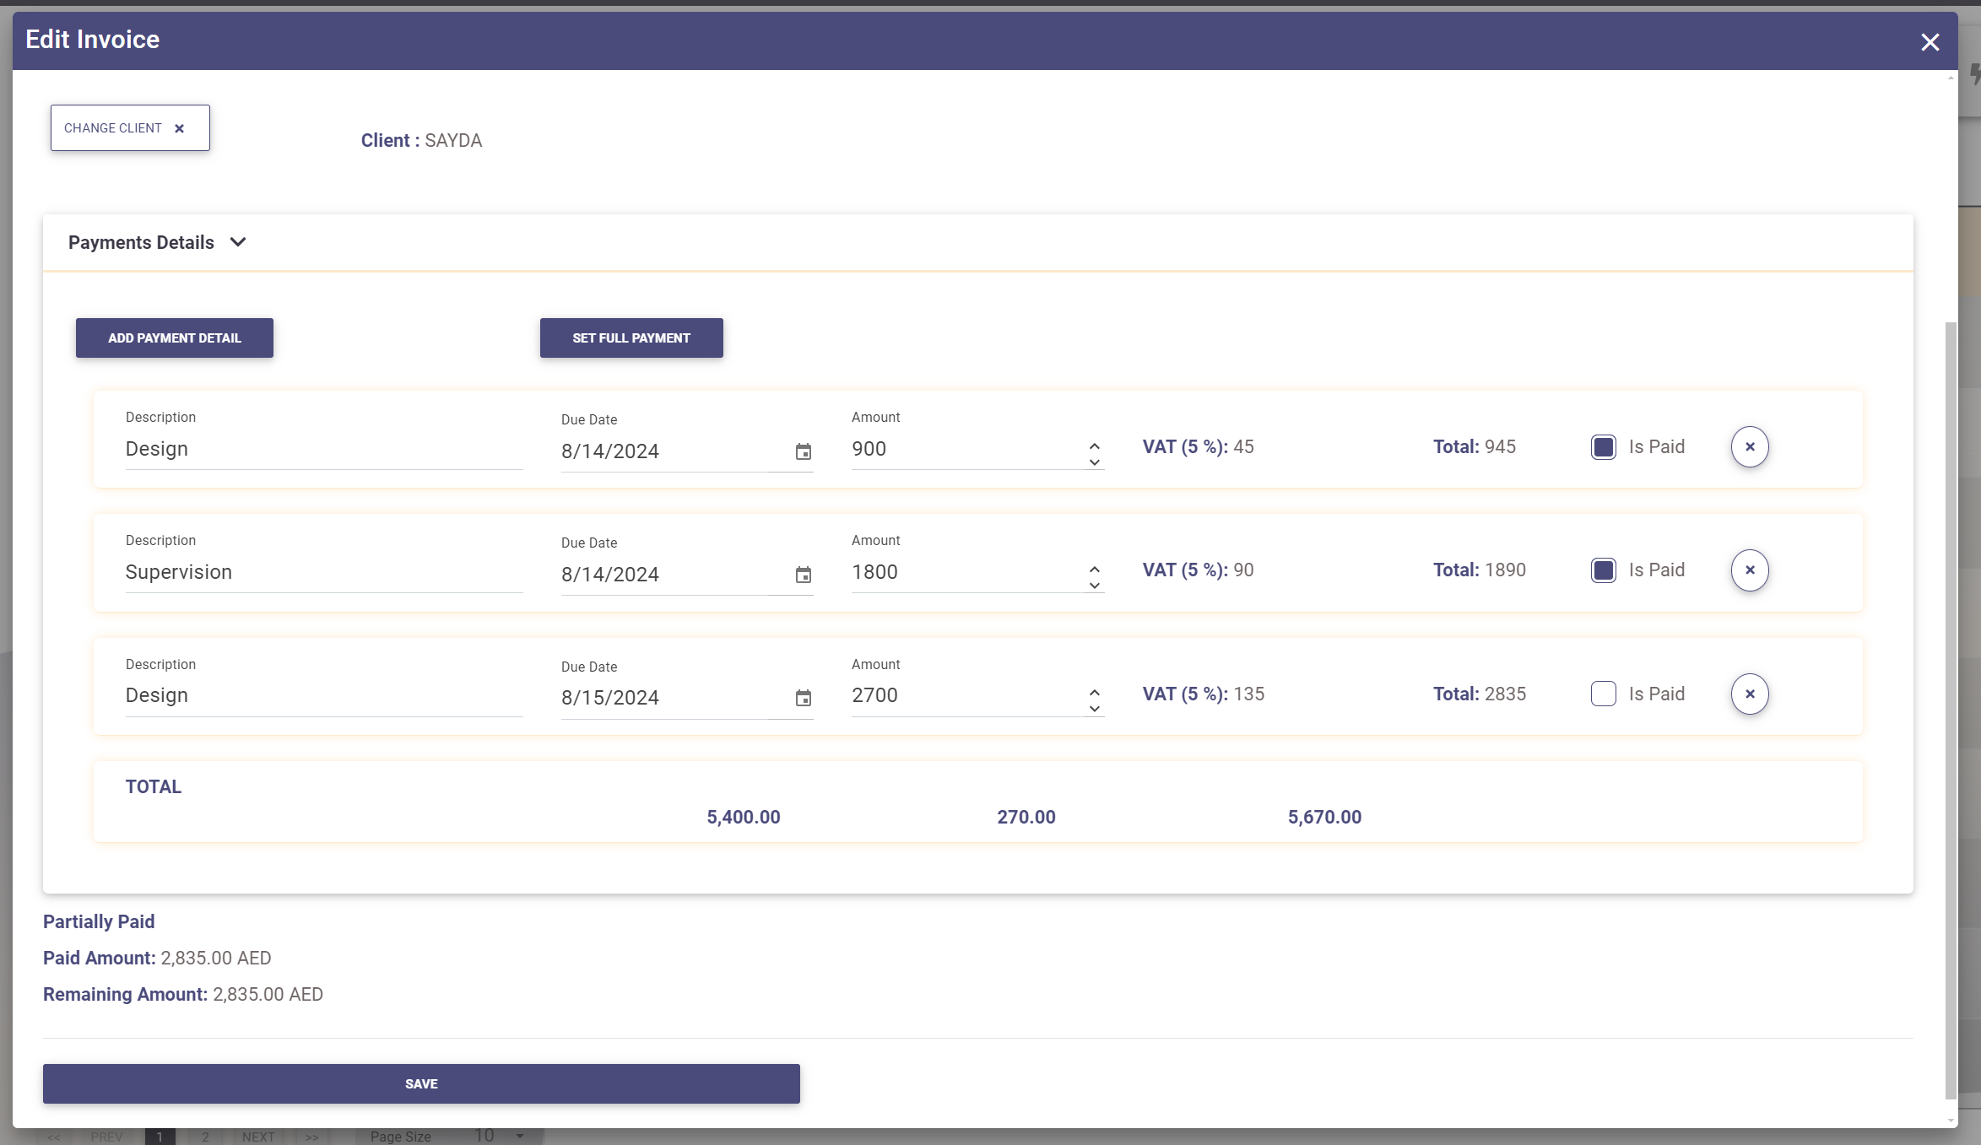Viewport: 1981px width, 1145px height.
Task: Open calendar picker for Supervision due date
Action: [803, 575]
